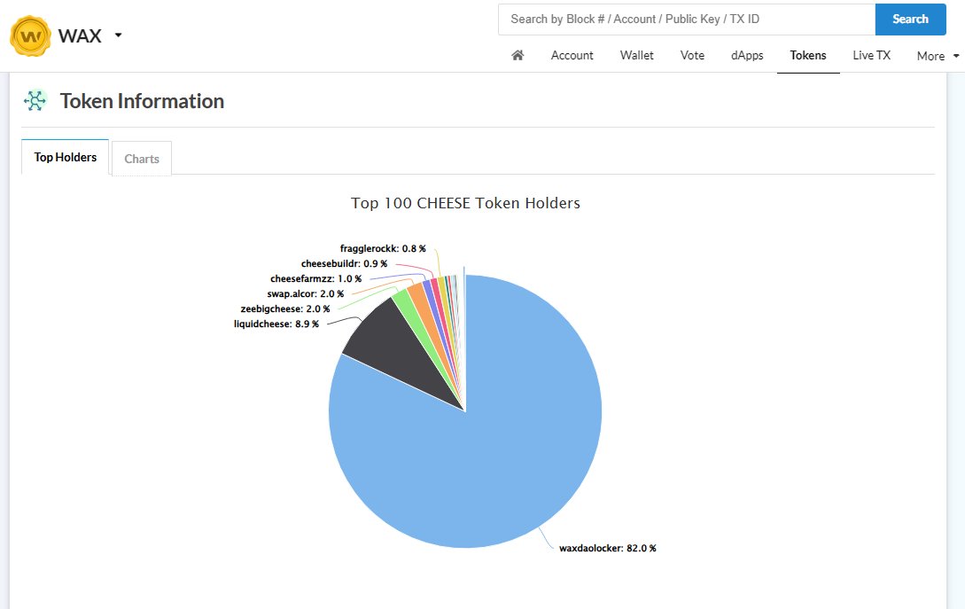Click the zeebigcheese: 2.0 % label
The image size is (965, 609).
pyautogui.click(x=285, y=309)
